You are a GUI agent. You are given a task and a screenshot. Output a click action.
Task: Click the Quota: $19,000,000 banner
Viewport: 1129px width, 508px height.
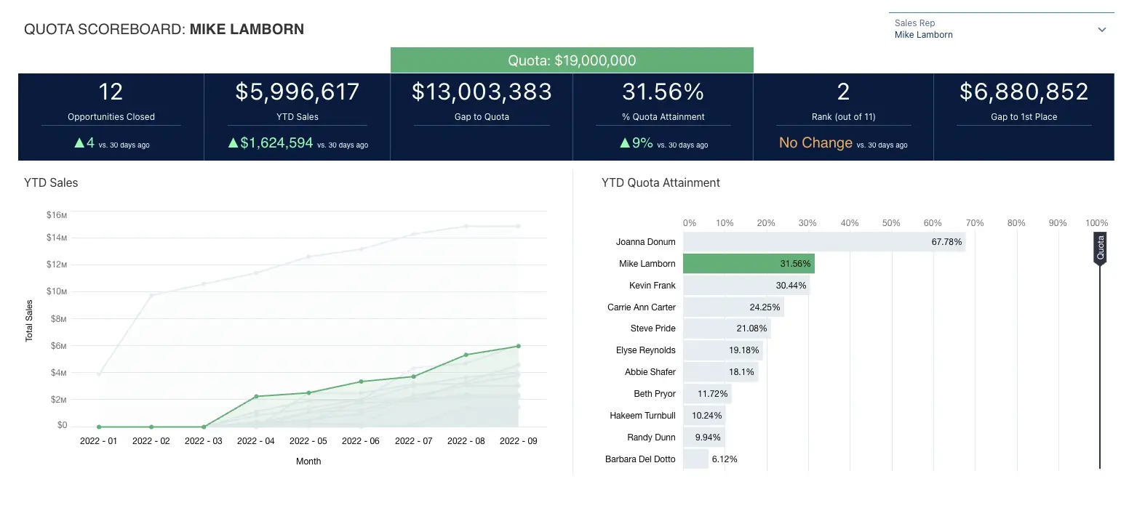572,60
